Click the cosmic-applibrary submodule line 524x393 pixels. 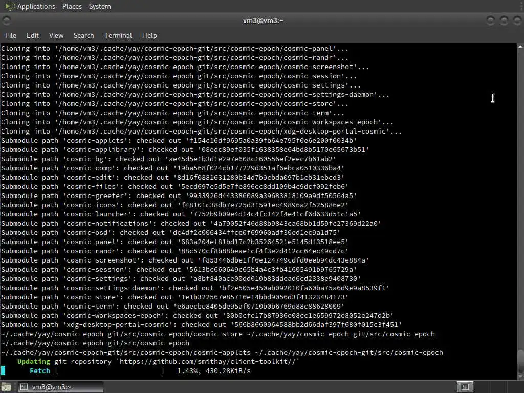tap(185, 150)
